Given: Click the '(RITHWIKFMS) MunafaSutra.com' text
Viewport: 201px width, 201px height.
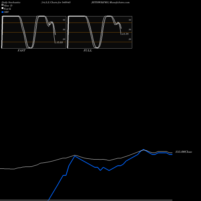Looking at the screenshot, I should [x=110, y=2].
